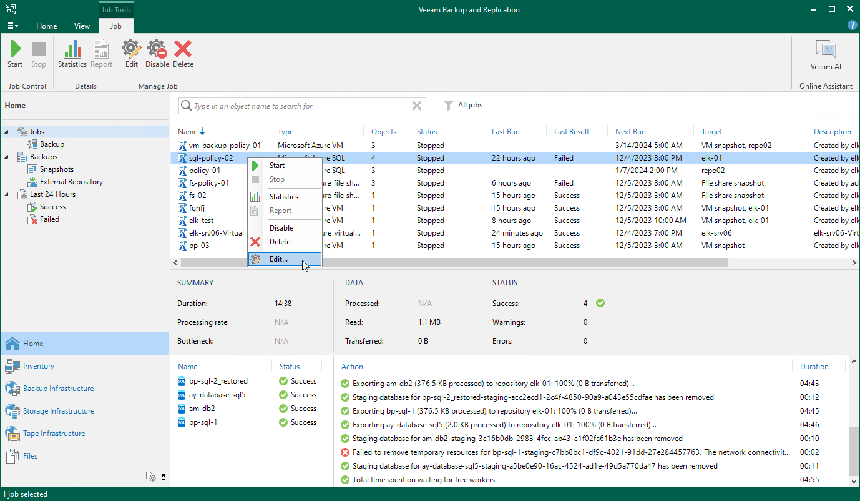
Task: Choose Disable in the context menu
Action: [285, 228]
